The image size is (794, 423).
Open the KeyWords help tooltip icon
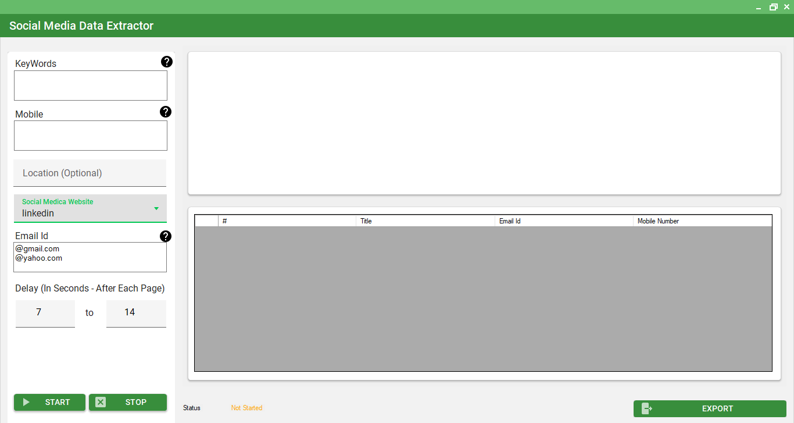click(167, 61)
